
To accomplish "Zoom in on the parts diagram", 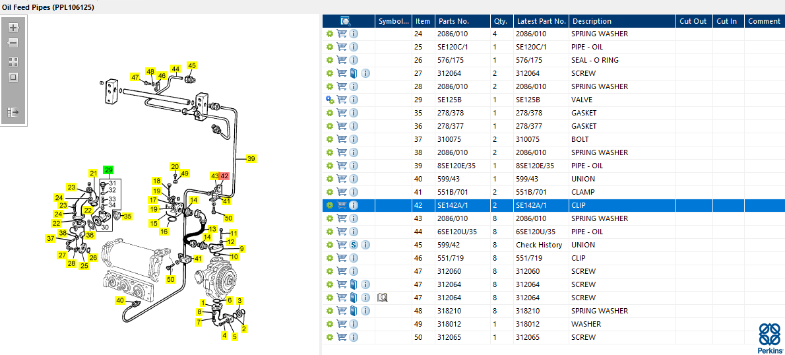I will tap(13, 28).
